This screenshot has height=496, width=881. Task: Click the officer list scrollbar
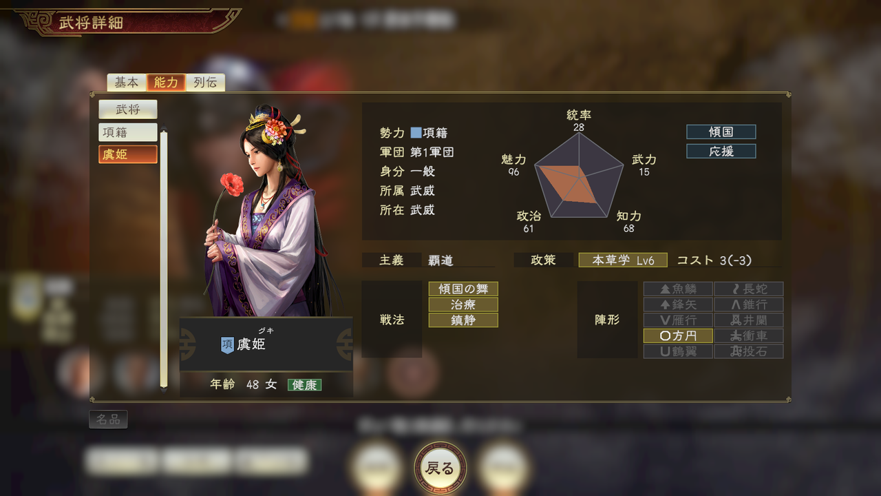pos(164,260)
